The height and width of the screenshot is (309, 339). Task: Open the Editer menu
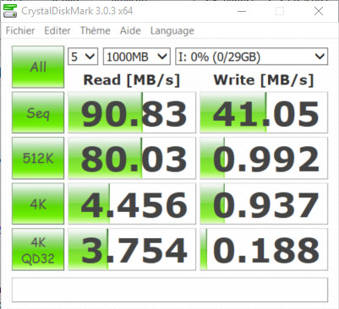click(57, 30)
